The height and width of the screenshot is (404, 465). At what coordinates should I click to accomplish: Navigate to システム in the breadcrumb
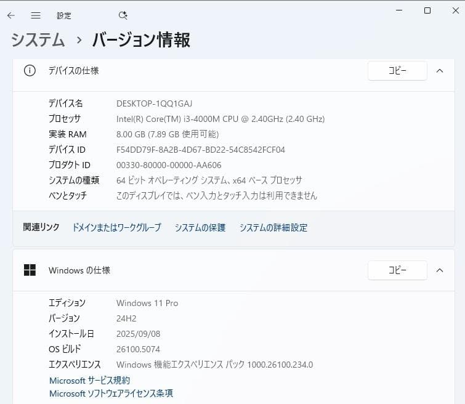pos(38,40)
